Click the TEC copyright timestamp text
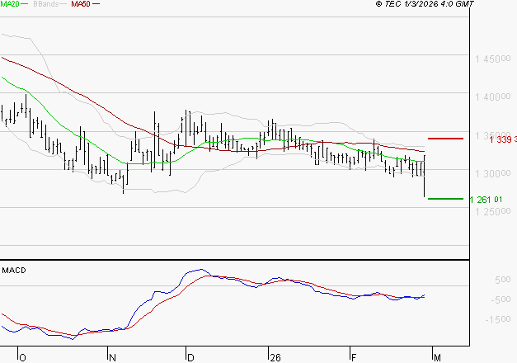The image size is (517, 363). (x=425, y=4)
